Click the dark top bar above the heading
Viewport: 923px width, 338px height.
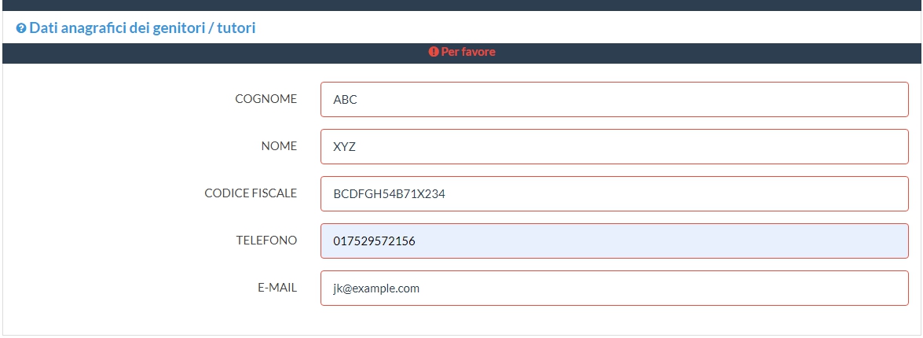click(x=461, y=5)
